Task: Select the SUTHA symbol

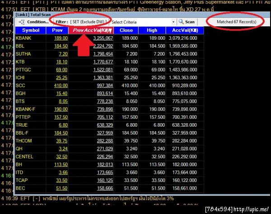Action: (23, 54)
